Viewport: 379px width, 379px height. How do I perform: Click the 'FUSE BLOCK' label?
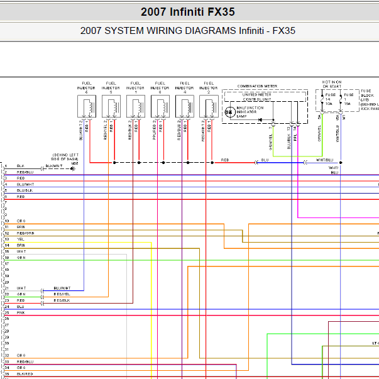click(x=368, y=93)
